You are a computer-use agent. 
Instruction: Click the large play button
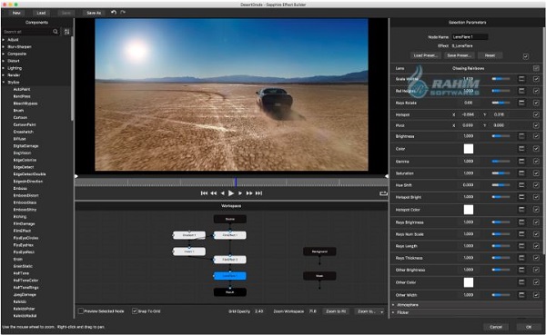click(231, 193)
